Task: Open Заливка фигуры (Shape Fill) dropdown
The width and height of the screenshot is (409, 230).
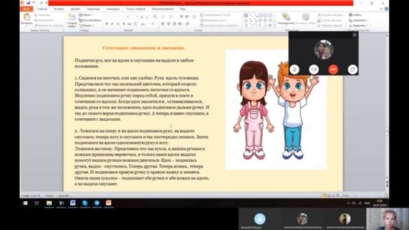Action: pos(330,15)
